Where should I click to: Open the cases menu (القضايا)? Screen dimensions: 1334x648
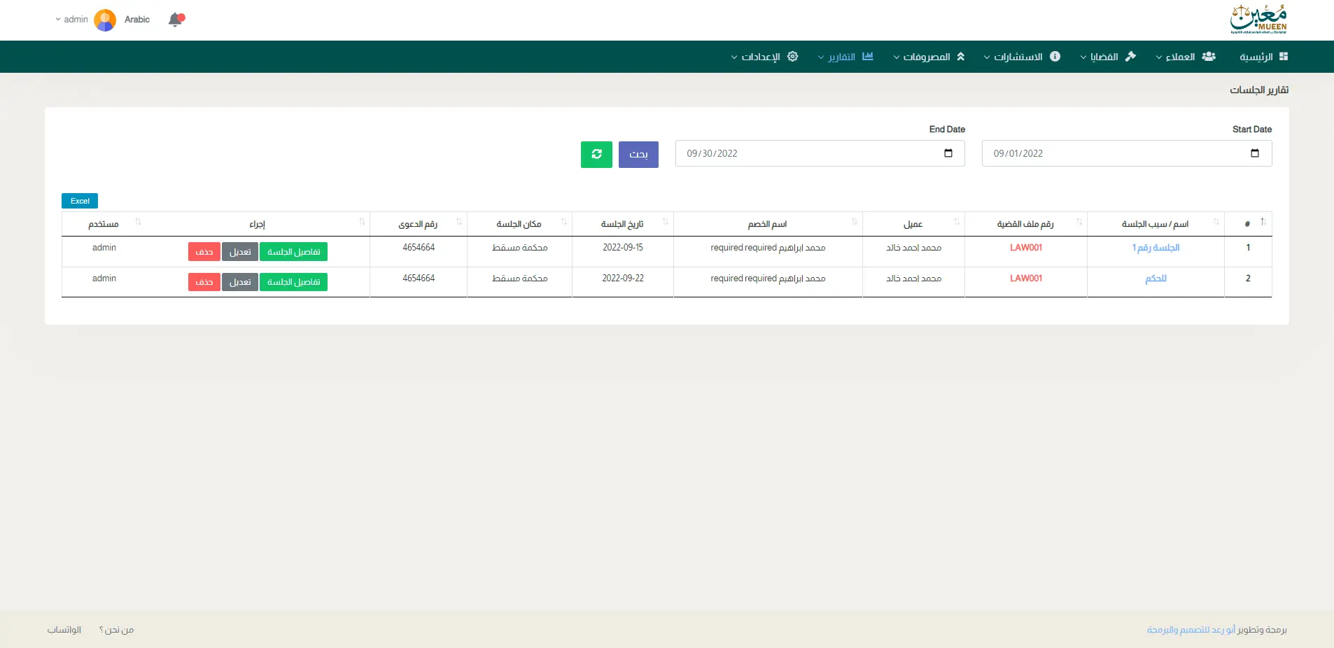1107,57
